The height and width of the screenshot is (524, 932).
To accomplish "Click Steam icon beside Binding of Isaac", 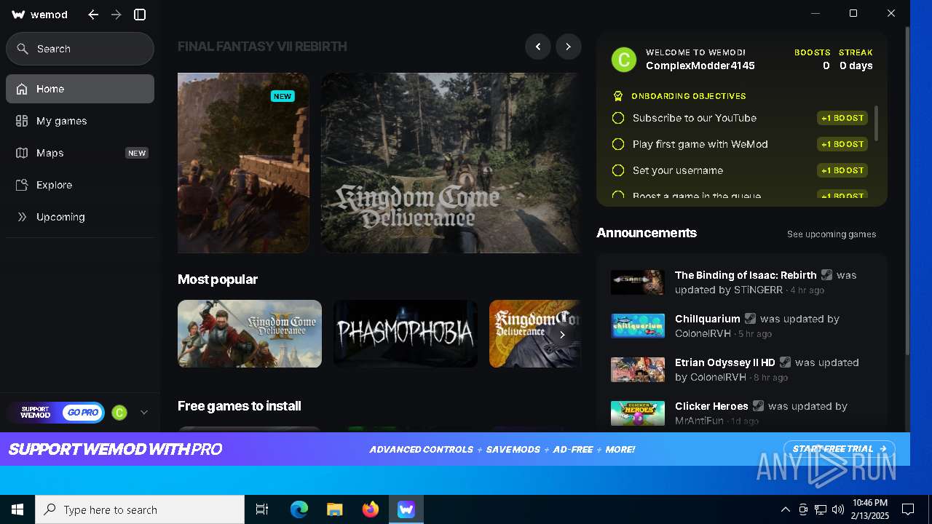I will click(826, 275).
